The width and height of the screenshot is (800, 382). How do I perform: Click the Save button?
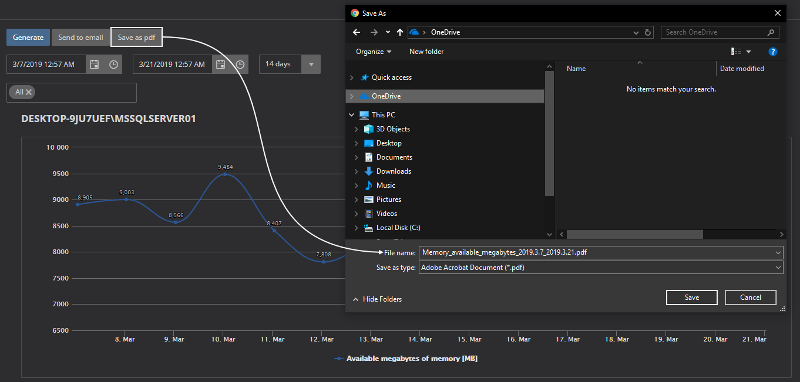click(691, 298)
